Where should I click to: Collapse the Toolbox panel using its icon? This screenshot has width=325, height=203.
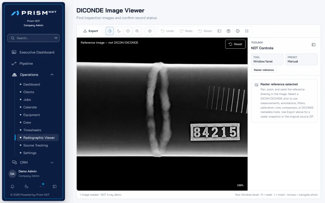tap(313, 45)
